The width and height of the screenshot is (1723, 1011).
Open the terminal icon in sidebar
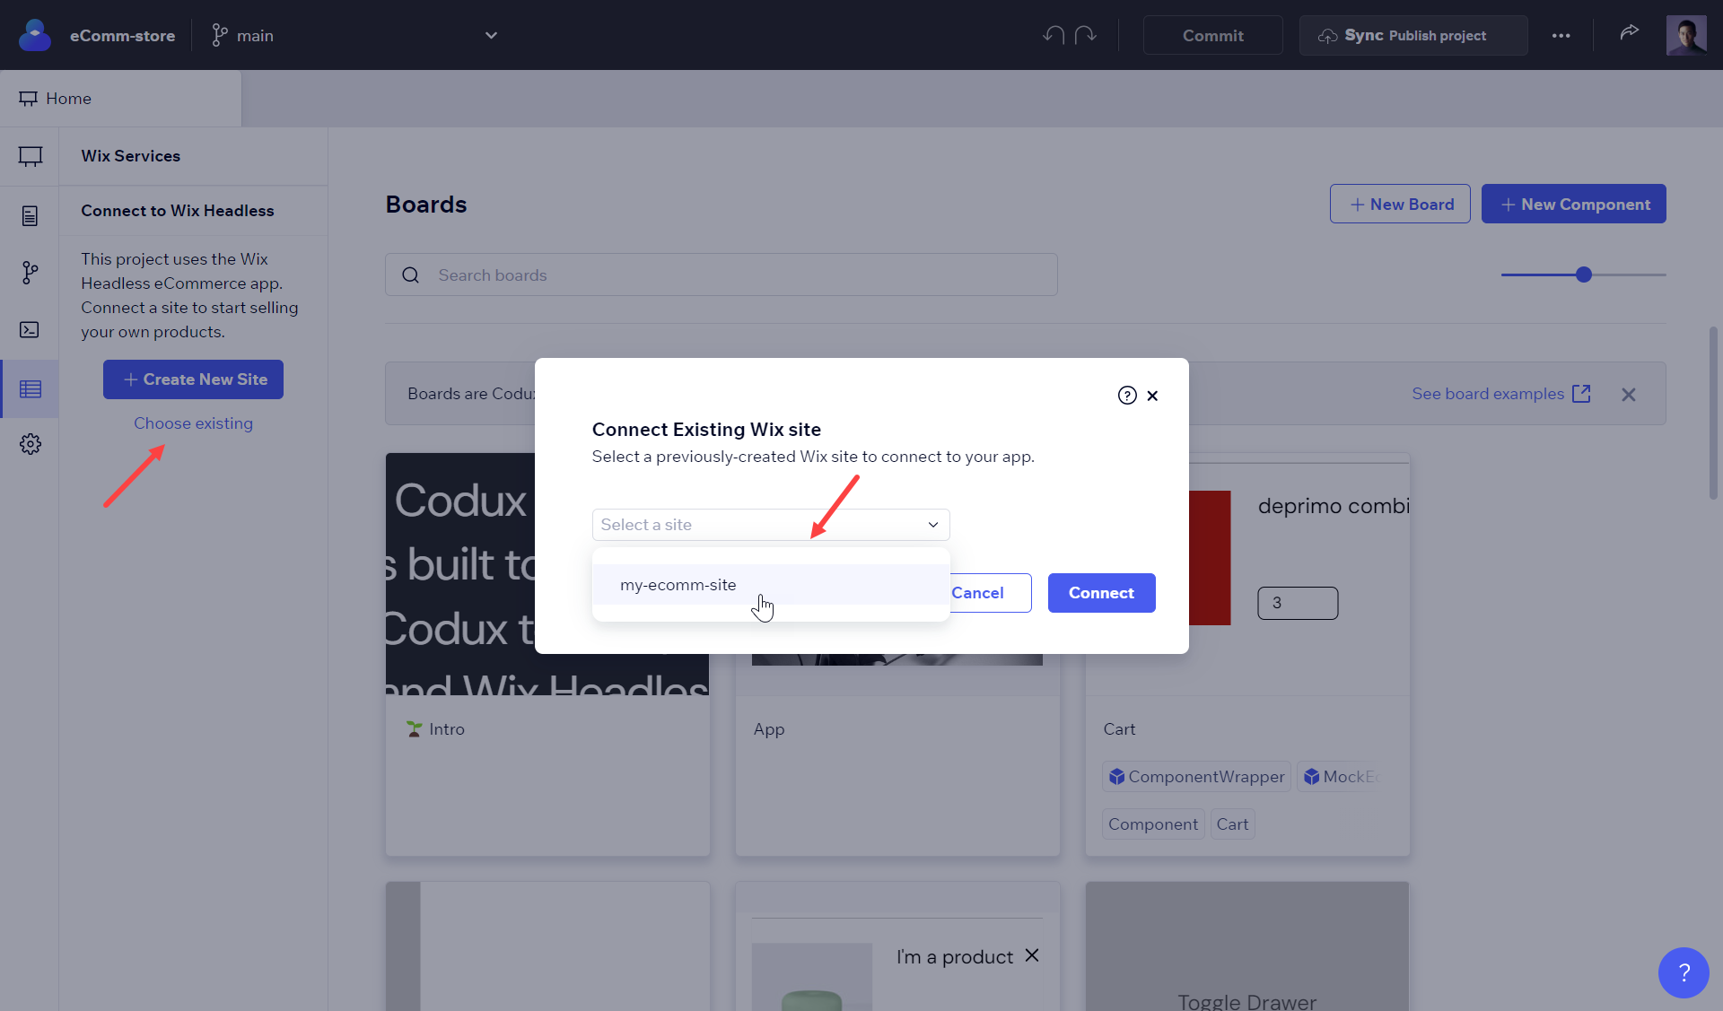click(30, 330)
